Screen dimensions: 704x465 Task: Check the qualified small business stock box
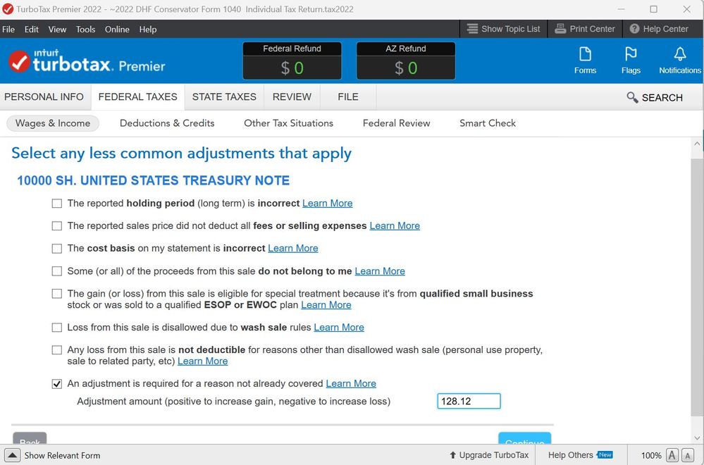click(x=57, y=294)
